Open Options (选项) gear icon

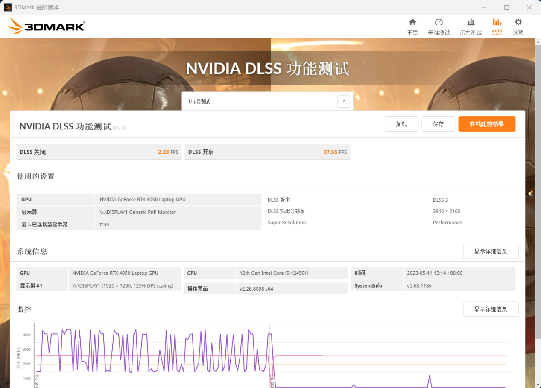pos(518,22)
